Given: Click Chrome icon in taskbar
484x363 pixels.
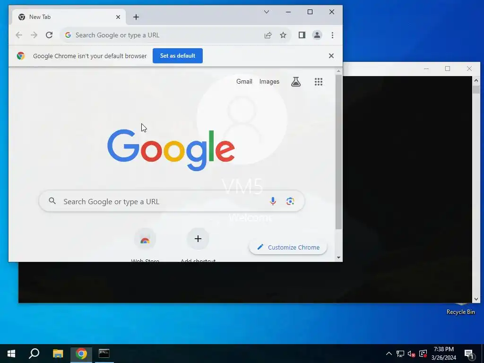Looking at the screenshot, I should [x=81, y=354].
